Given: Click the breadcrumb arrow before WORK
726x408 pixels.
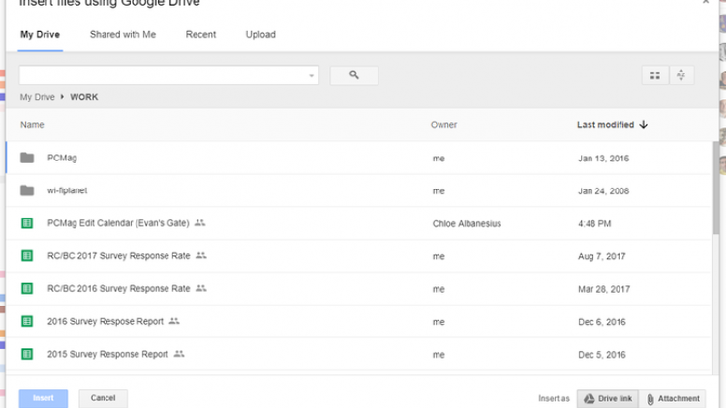Looking at the screenshot, I should coord(62,97).
